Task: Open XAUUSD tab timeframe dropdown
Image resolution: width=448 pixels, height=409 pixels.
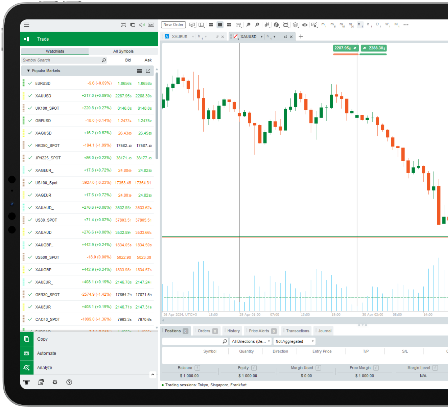Action: point(274,37)
